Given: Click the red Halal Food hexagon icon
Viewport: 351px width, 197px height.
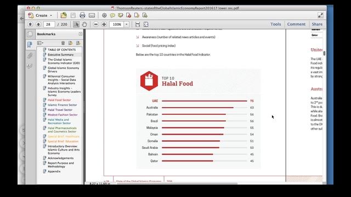Looking at the screenshot, I should tap(149, 81).
